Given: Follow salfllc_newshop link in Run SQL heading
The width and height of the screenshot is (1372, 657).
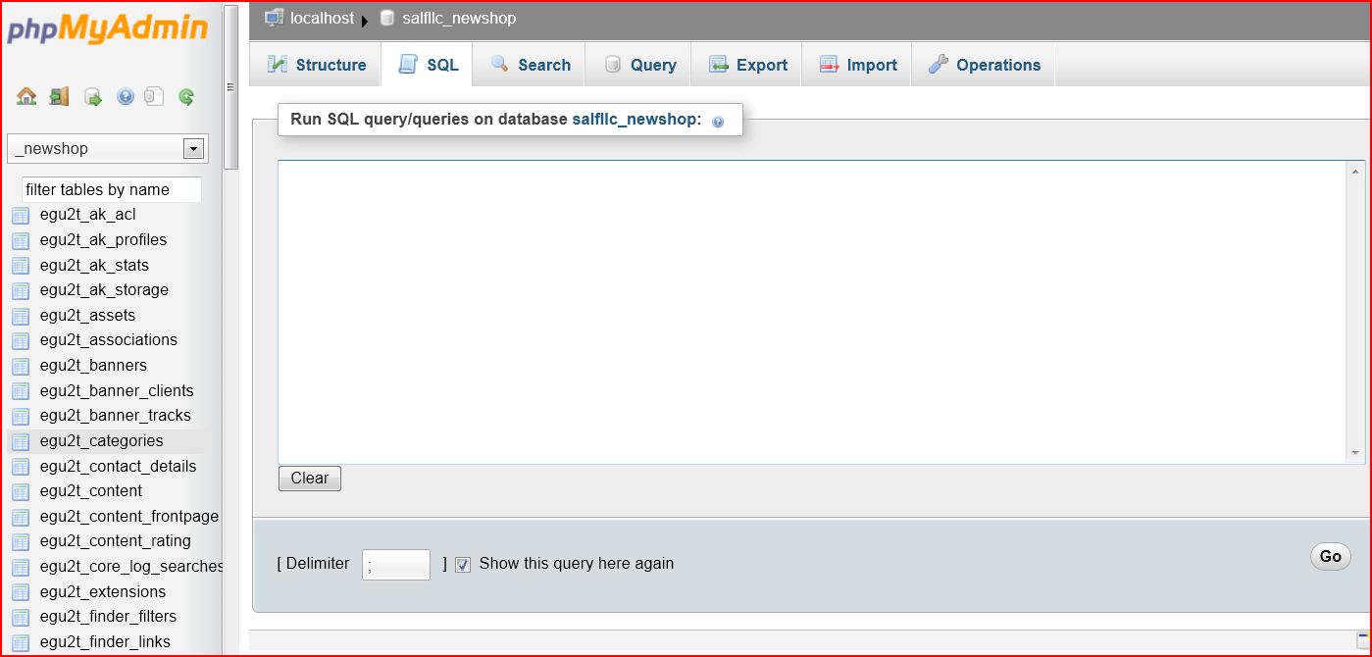Looking at the screenshot, I should 635,120.
